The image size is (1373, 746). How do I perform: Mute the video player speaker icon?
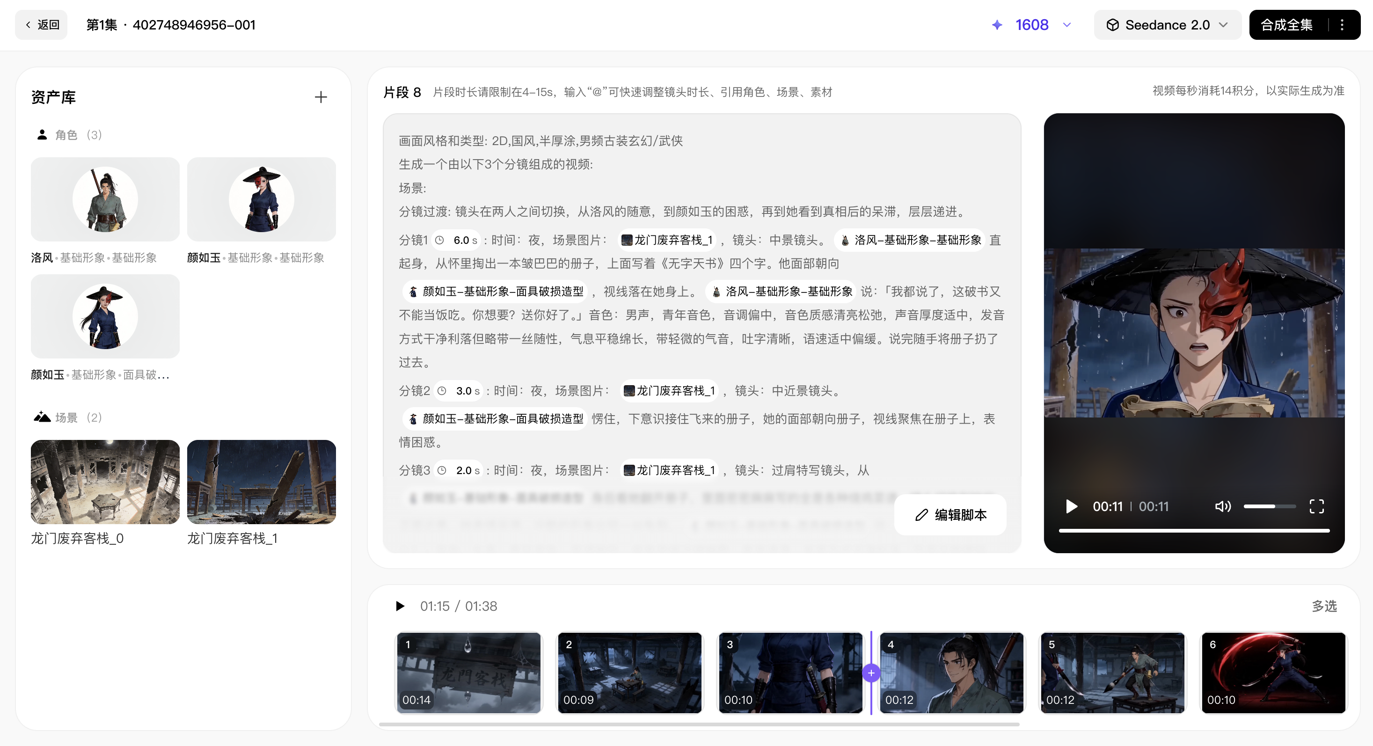(1223, 506)
